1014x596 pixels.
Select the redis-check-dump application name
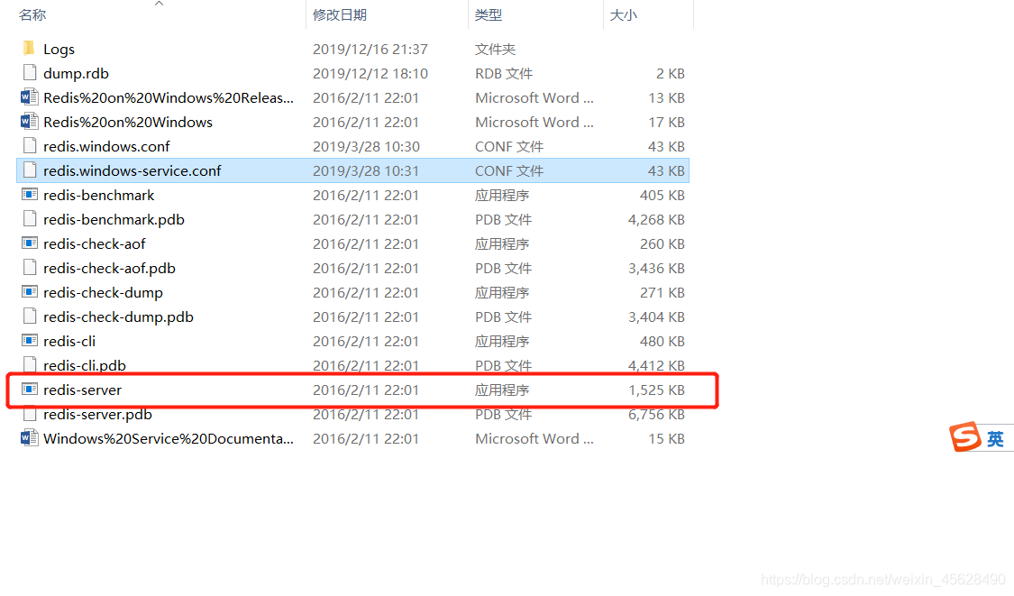coord(103,292)
